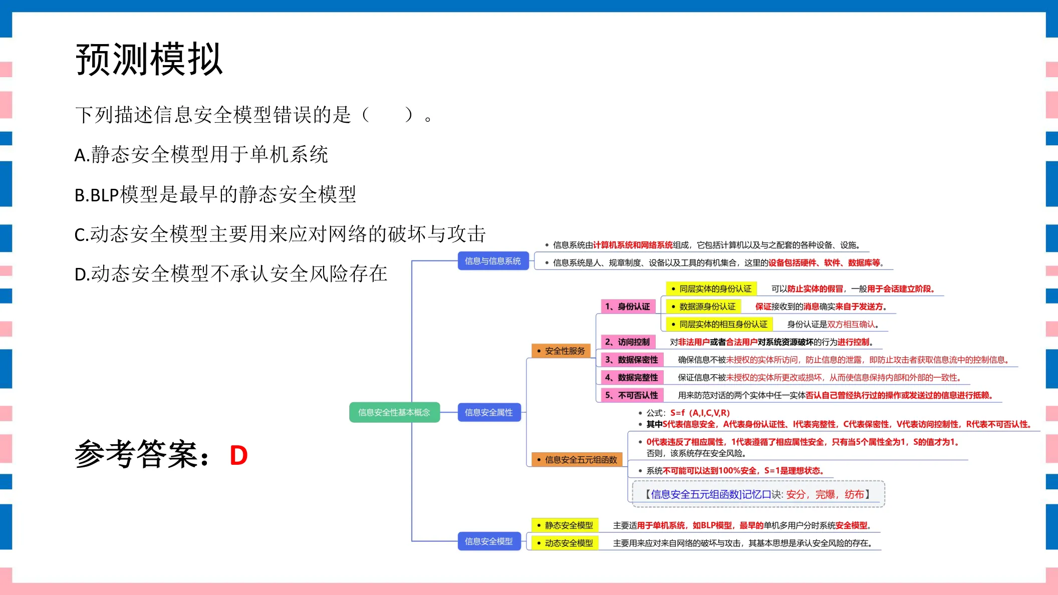The height and width of the screenshot is (595, 1058).
Task: Choose option D.动态安全模型不承认安全风险存在
Action: coord(231,274)
